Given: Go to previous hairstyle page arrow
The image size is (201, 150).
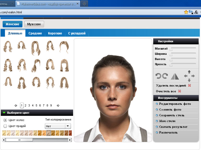Looking at the screenshot, I should click(16, 105).
